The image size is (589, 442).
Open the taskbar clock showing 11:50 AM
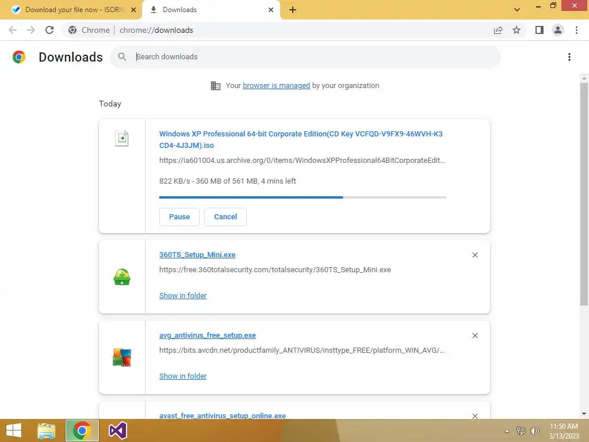tap(564, 431)
